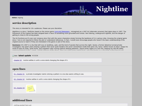Click the 'additional lines' heading
Viewport: 142px width, 106px height.
coord(22,100)
